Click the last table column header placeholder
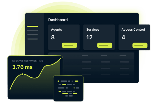The width and height of the screenshot is (158, 107). (x=123, y=56)
